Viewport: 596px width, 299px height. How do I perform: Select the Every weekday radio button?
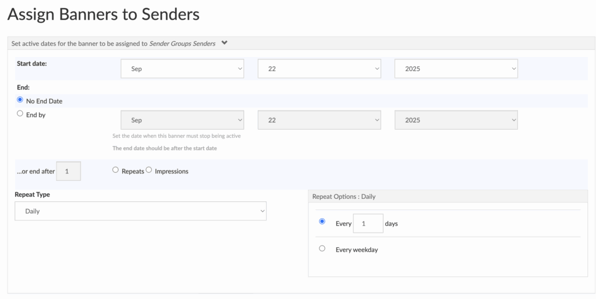(322, 248)
